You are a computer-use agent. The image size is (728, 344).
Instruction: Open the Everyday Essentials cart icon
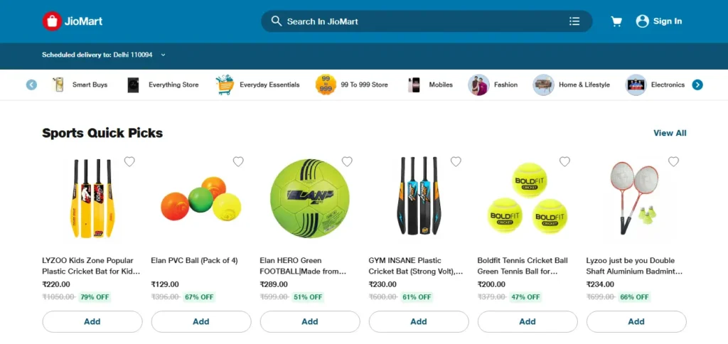point(225,85)
